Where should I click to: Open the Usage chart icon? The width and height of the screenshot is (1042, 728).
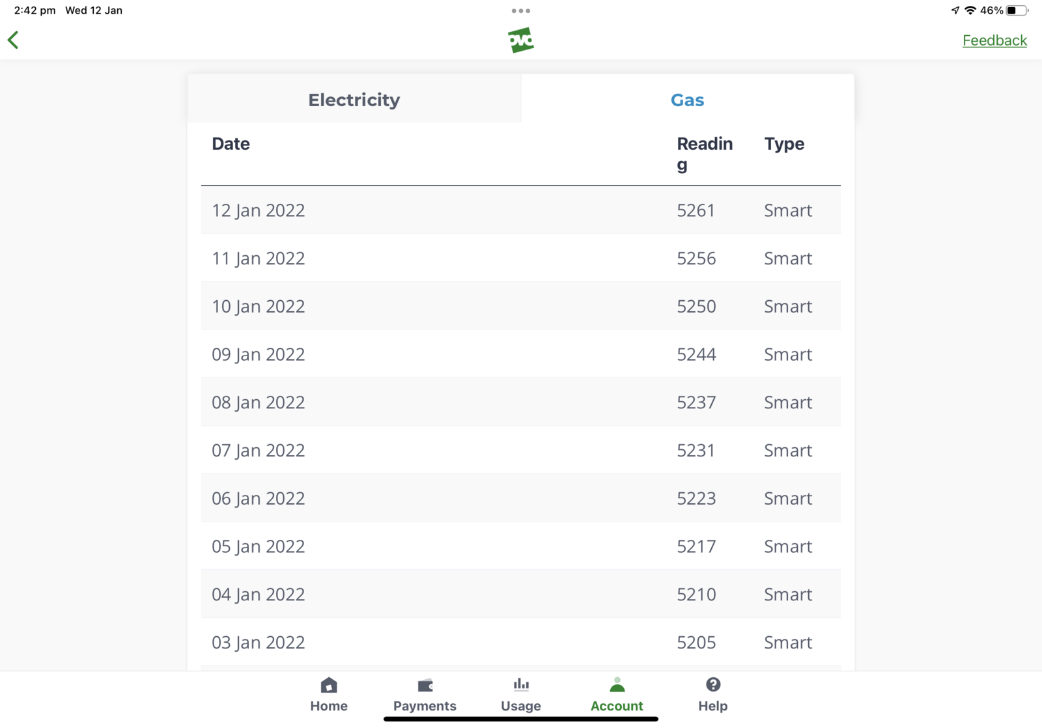pyautogui.click(x=521, y=684)
